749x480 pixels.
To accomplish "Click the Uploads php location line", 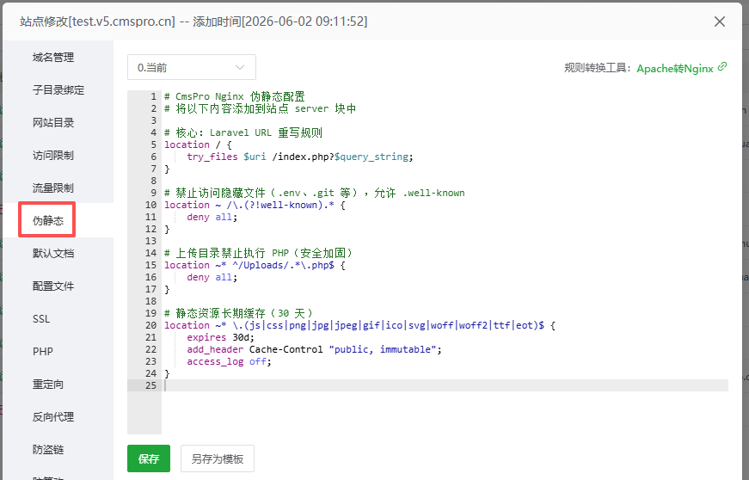I will click(x=255, y=265).
